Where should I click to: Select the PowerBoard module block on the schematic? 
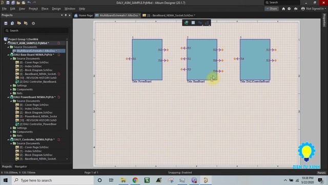pos(147,60)
